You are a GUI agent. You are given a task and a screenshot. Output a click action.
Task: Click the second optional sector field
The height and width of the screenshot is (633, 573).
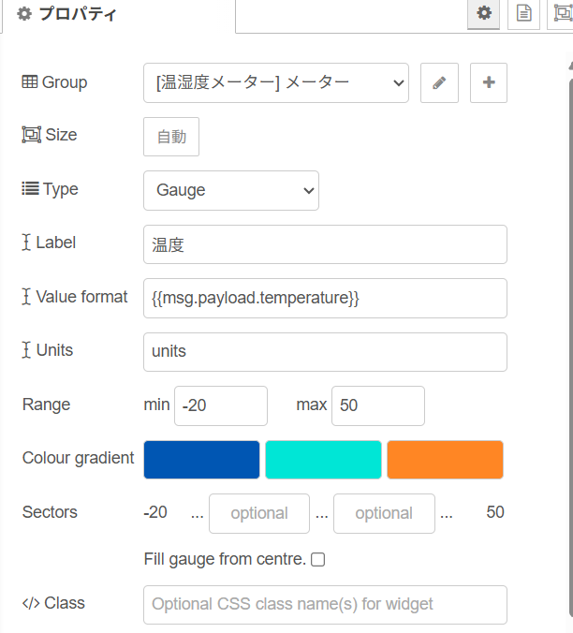click(384, 513)
